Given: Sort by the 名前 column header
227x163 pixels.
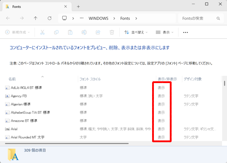Looking at the screenshot, I should [x=12, y=79].
